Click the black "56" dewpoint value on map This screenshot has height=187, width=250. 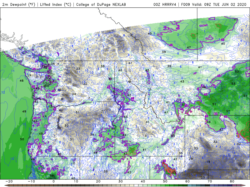point(52,175)
